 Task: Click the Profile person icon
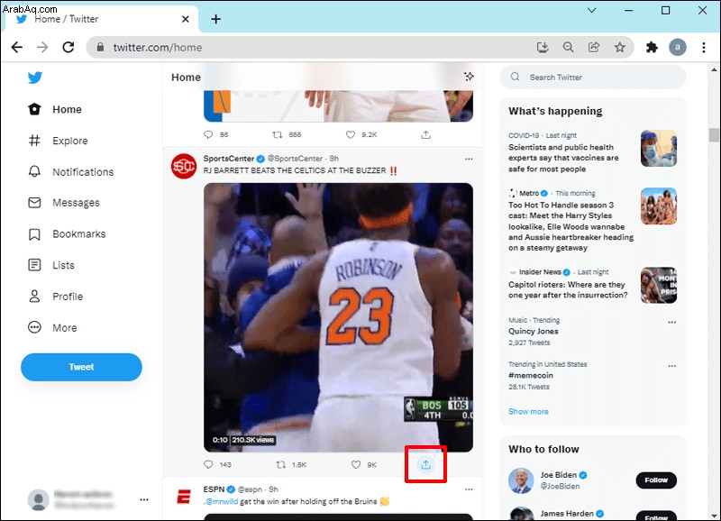coord(34,297)
